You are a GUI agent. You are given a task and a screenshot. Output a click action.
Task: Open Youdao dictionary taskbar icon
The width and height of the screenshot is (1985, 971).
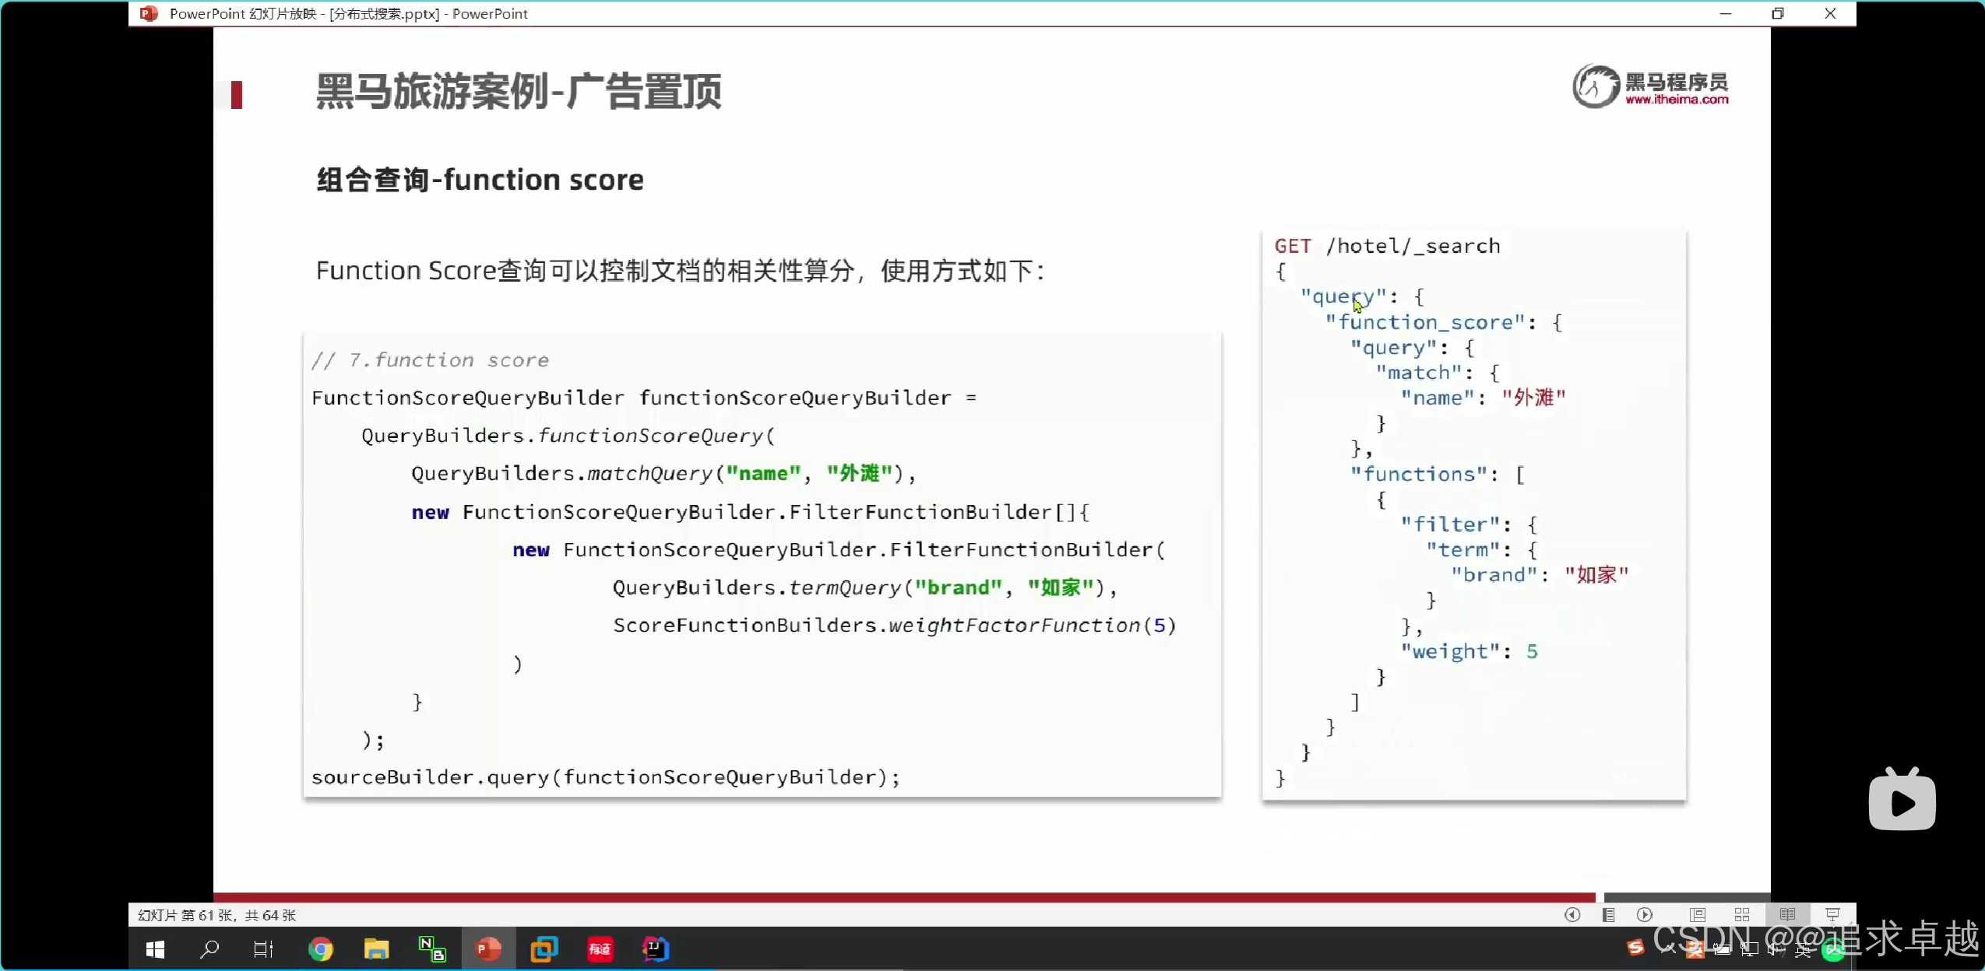click(x=600, y=949)
